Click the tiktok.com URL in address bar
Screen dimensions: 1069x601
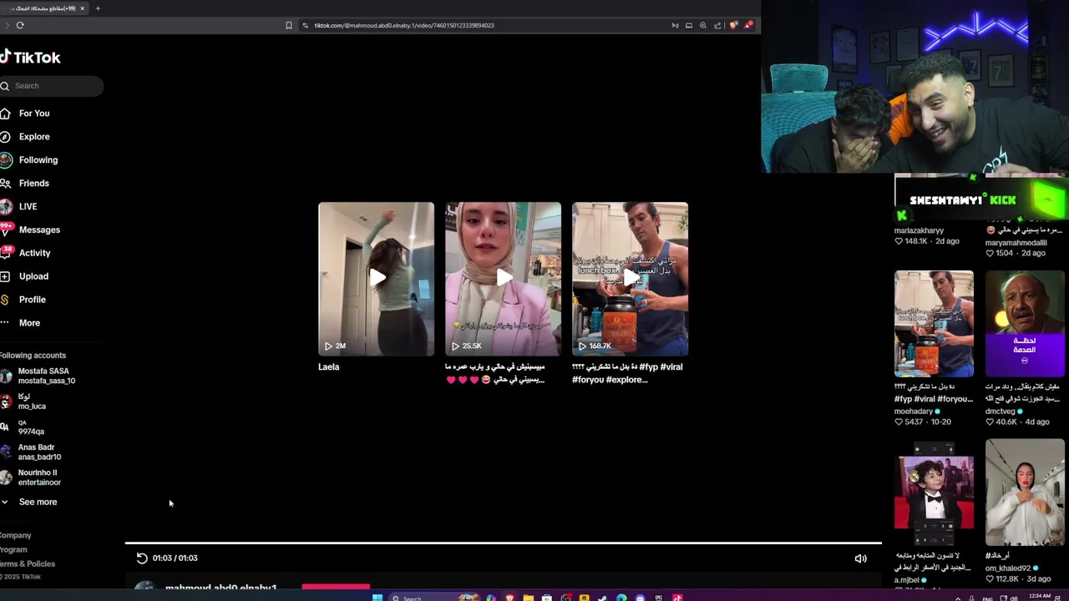point(404,25)
